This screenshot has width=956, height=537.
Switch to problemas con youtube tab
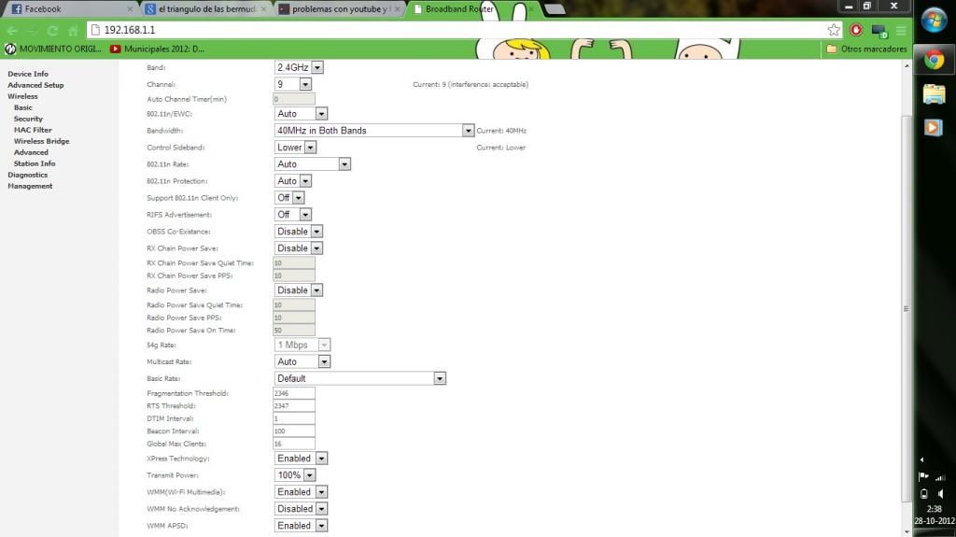pos(340,9)
